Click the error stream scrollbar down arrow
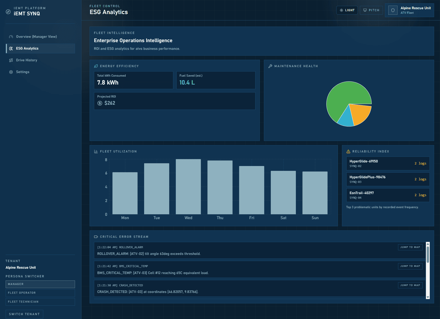The height and width of the screenshot is (319, 440). click(428, 297)
